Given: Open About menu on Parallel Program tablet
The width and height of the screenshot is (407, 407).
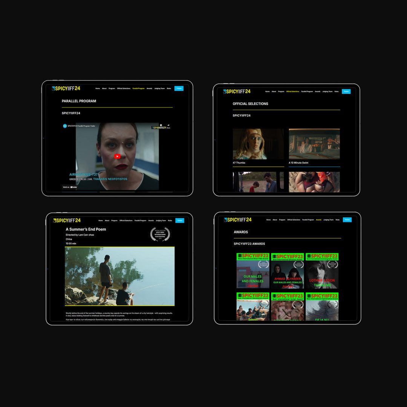Looking at the screenshot, I should 104,89.
